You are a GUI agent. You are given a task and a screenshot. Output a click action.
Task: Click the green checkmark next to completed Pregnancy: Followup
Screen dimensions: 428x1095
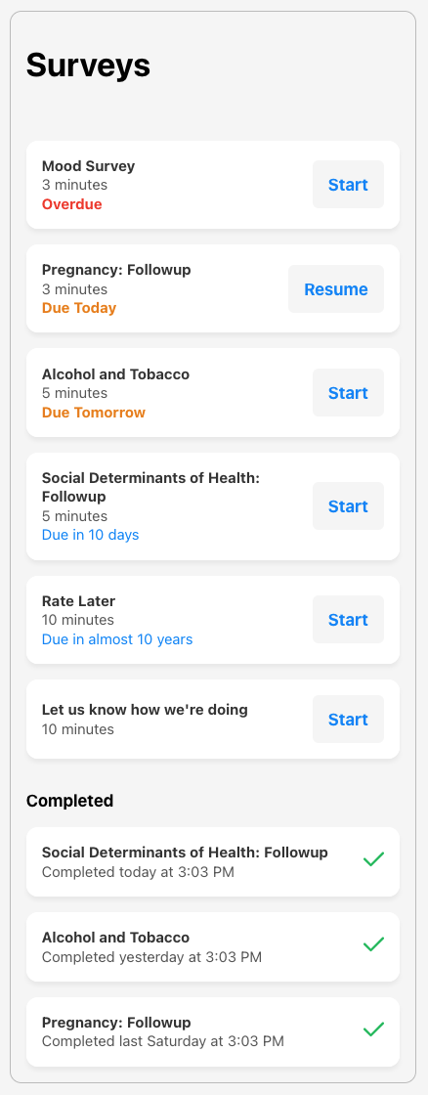[x=373, y=1029]
